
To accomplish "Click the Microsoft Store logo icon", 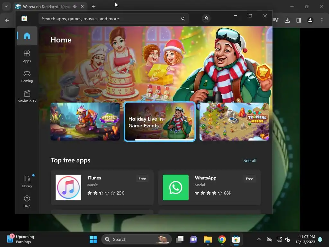I will pyautogui.click(x=24, y=18).
